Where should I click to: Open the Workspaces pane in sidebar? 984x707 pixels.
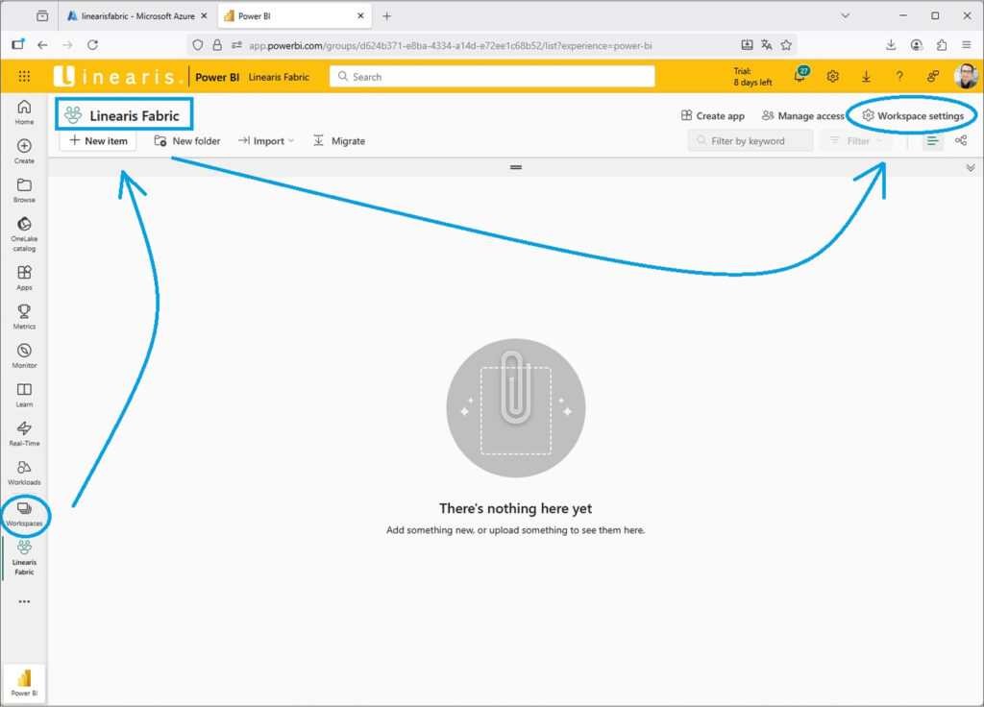point(24,514)
